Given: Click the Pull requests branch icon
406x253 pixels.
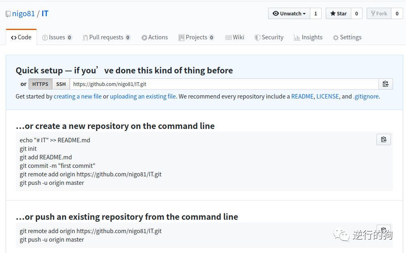Looking at the screenshot, I should (86, 38).
